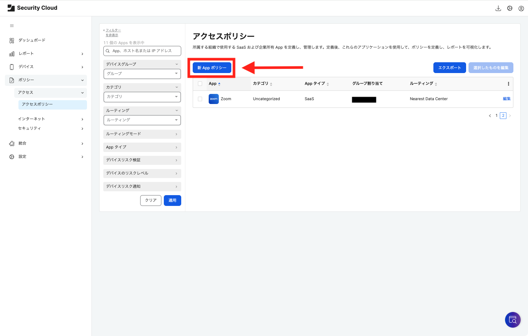The height and width of the screenshot is (336, 528).
Task: Click the 編集 link for Zoom
Action: [x=506, y=99]
